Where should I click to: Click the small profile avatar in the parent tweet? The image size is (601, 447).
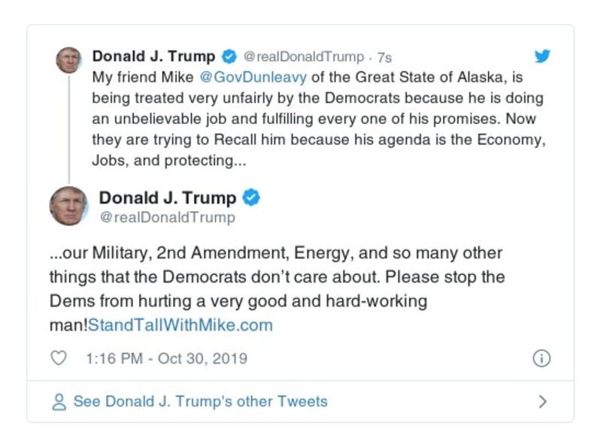pyautogui.click(x=68, y=59)
